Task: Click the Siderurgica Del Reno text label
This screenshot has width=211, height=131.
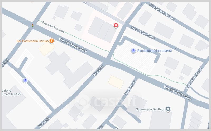Action: pyautogui.click(x=150, y=109)
